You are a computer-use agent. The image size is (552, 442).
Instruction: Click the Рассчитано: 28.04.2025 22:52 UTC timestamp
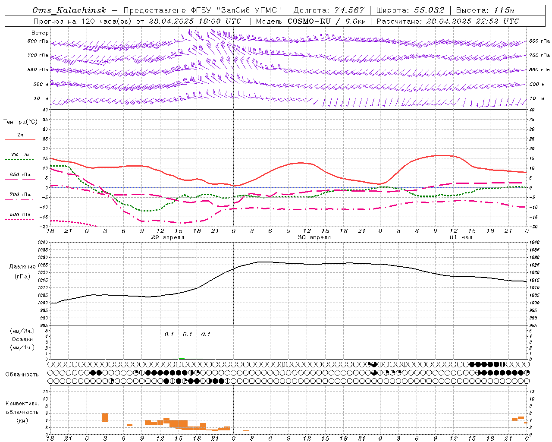[448, 21]
